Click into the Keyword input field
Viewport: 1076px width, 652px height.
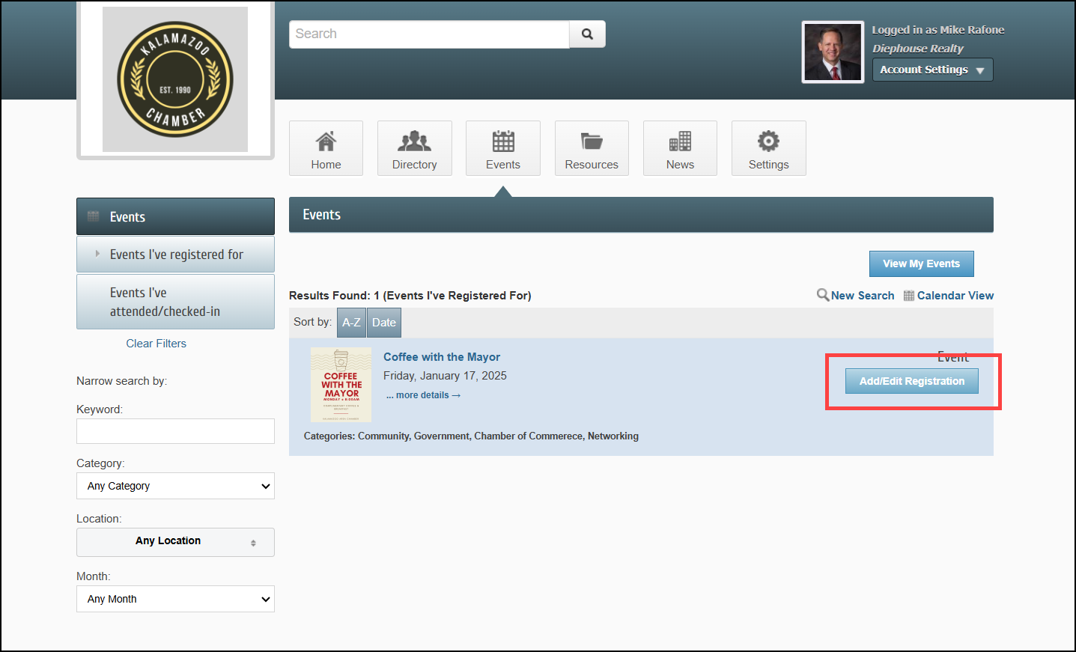coord(175,431)
